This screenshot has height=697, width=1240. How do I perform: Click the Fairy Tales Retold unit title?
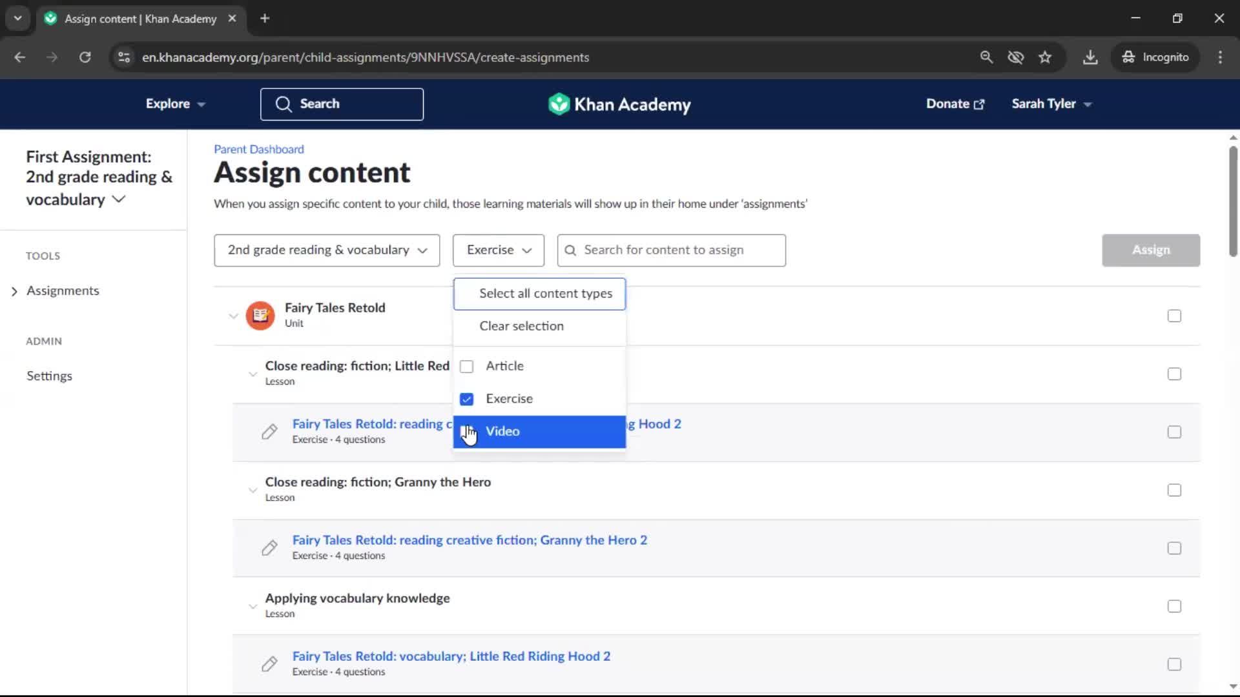[335, 308]
